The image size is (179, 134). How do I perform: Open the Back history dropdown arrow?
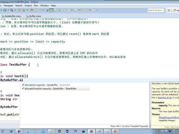pos(90,10)
